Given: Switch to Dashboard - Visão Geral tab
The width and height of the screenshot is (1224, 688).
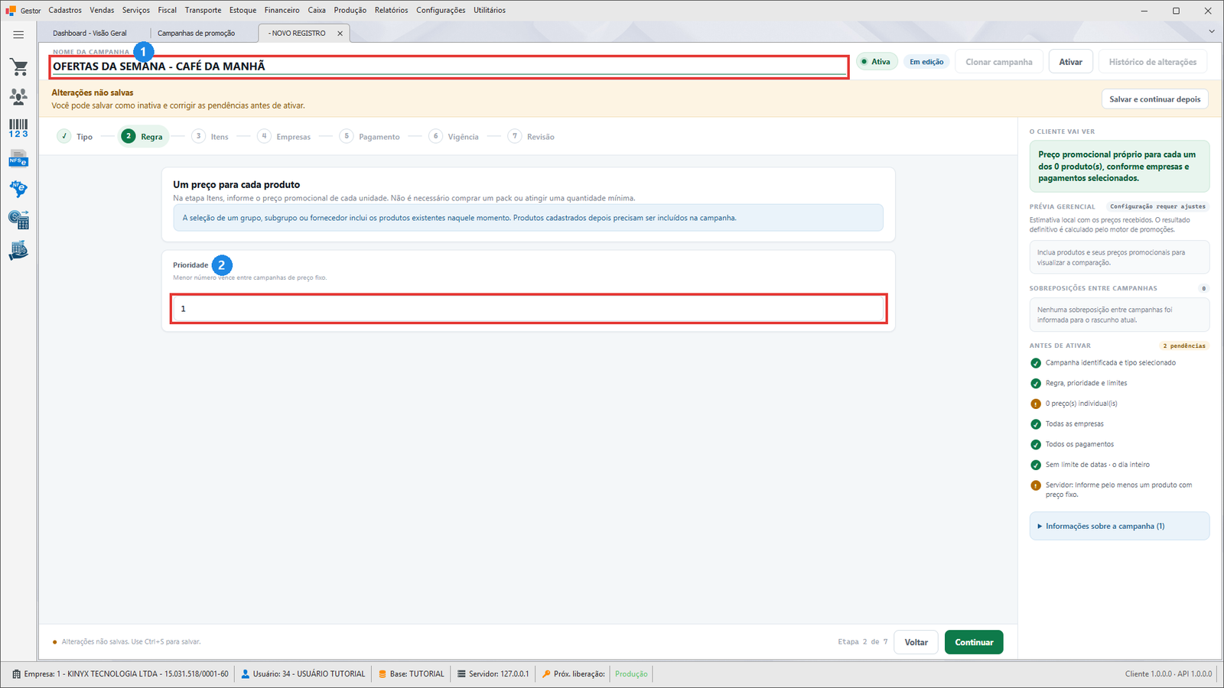Looking at the screenshot, I should pos(90,33).
